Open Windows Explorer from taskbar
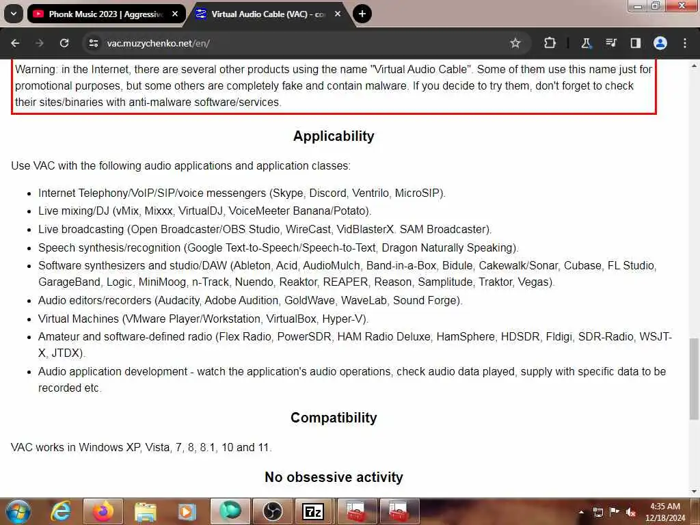The width and height of the screenshot is (700, 525). [x=145, y=511]
